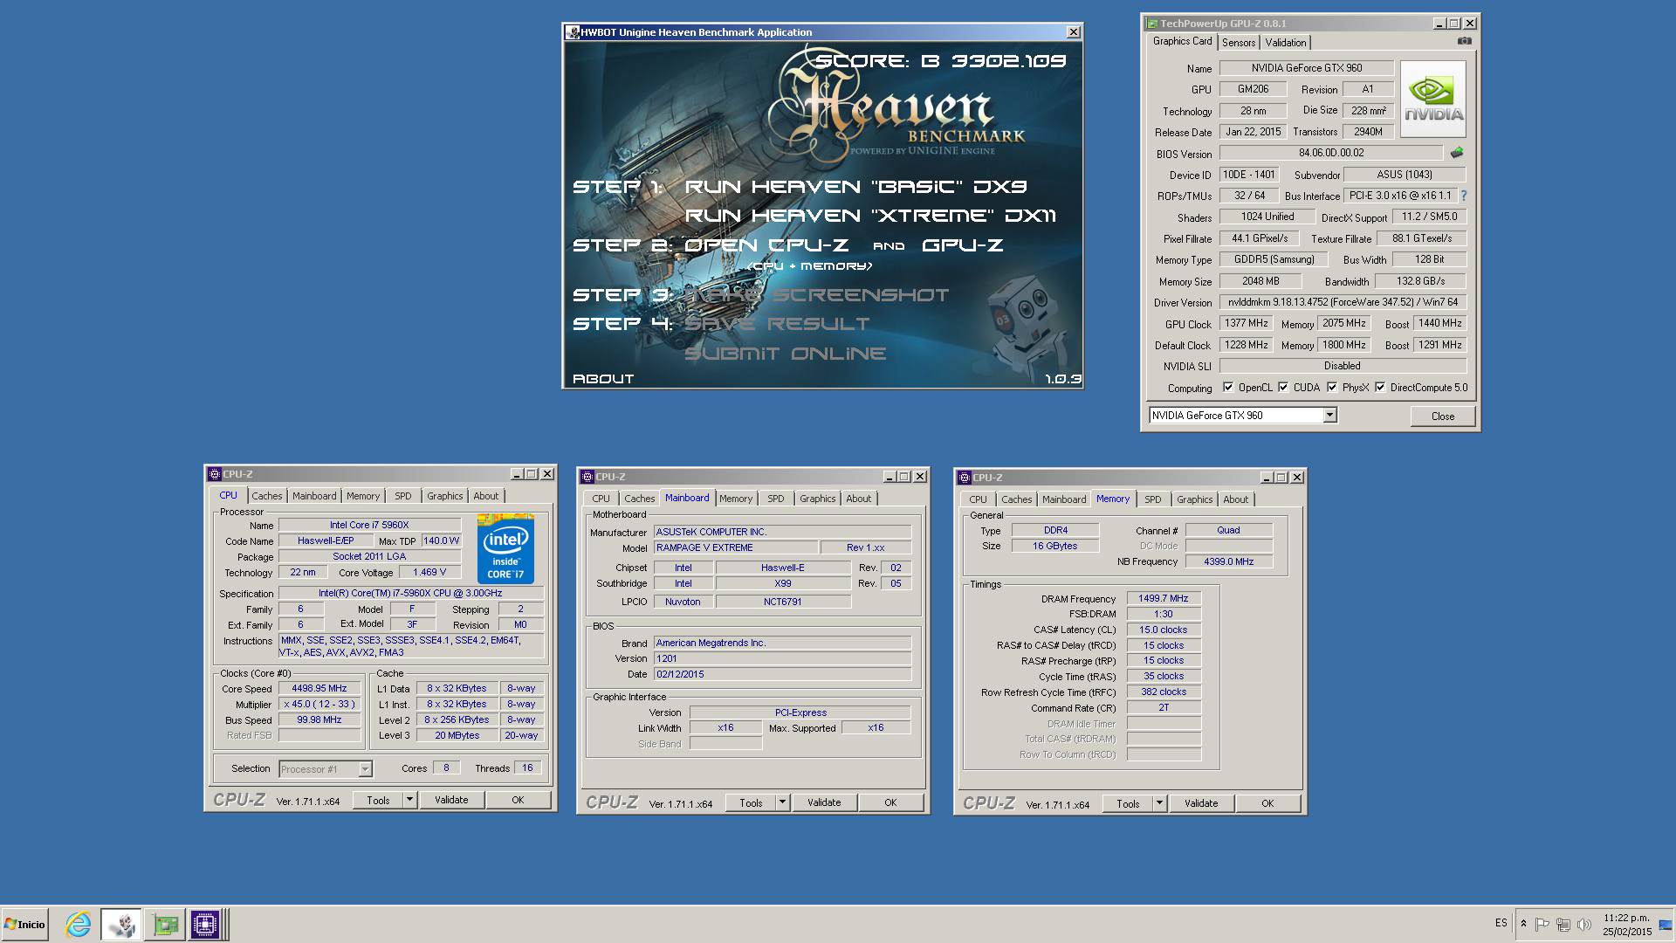Image resolution: width=1676 pixels, height=943 pixels.
Task: Click Validate in CPU-Z Memory window
Action: [1201, 803]
